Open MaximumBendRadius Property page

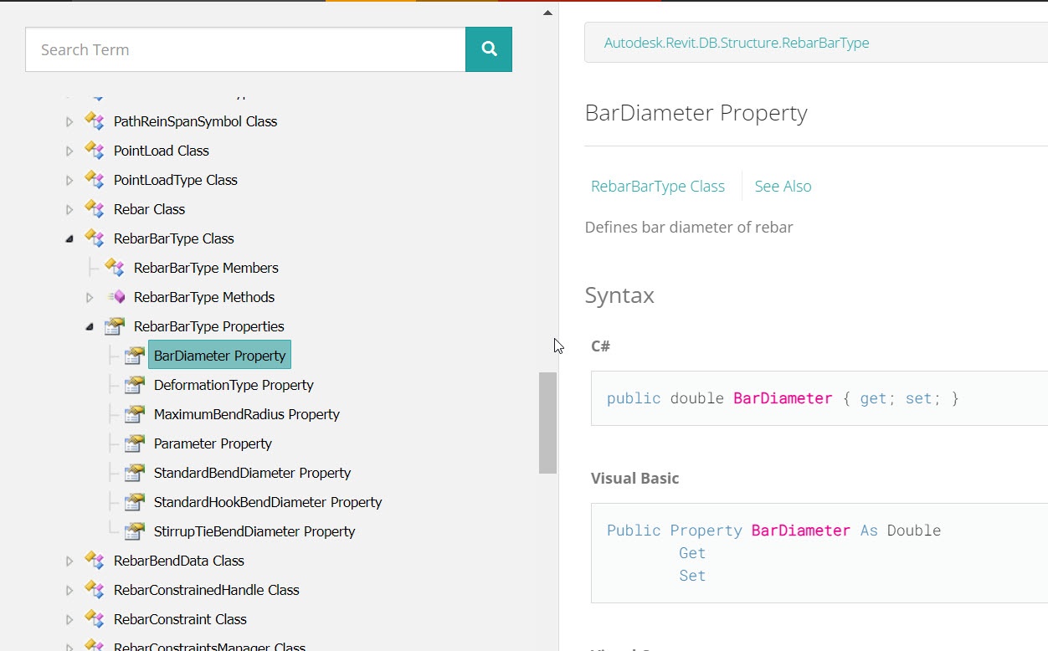tap(247, 414)
